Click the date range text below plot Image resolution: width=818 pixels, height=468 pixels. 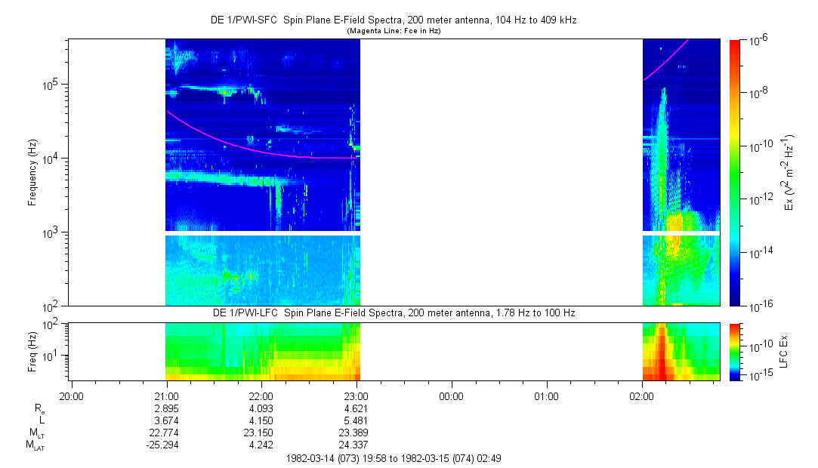coord(393,458)
